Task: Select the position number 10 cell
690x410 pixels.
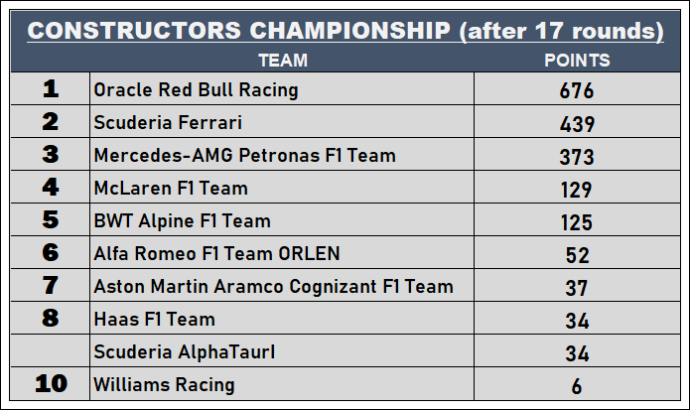Action: pos(51,385)
